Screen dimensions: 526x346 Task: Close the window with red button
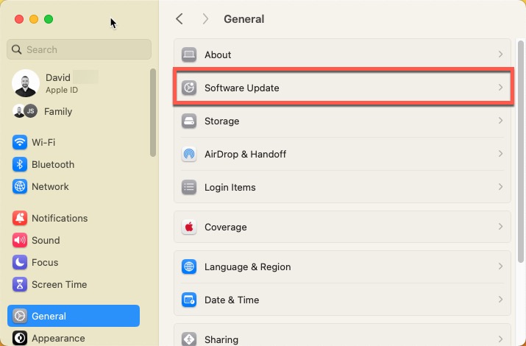coord(19,19)
